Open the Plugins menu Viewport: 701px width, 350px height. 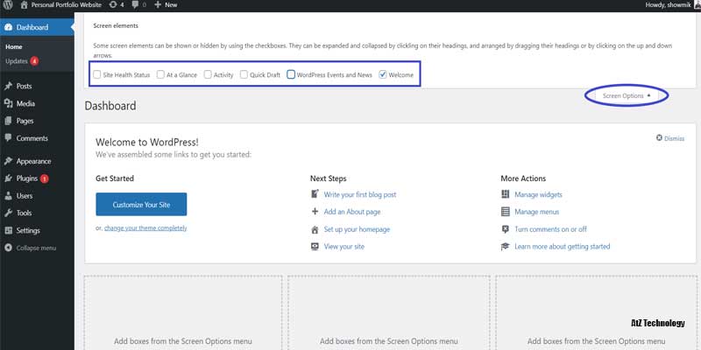pos(27,178)
